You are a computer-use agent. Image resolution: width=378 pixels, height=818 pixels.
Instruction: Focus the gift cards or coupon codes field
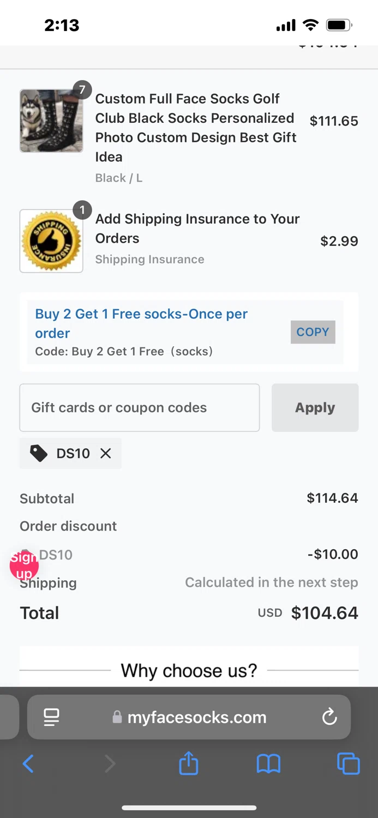[x=140, y=407]
